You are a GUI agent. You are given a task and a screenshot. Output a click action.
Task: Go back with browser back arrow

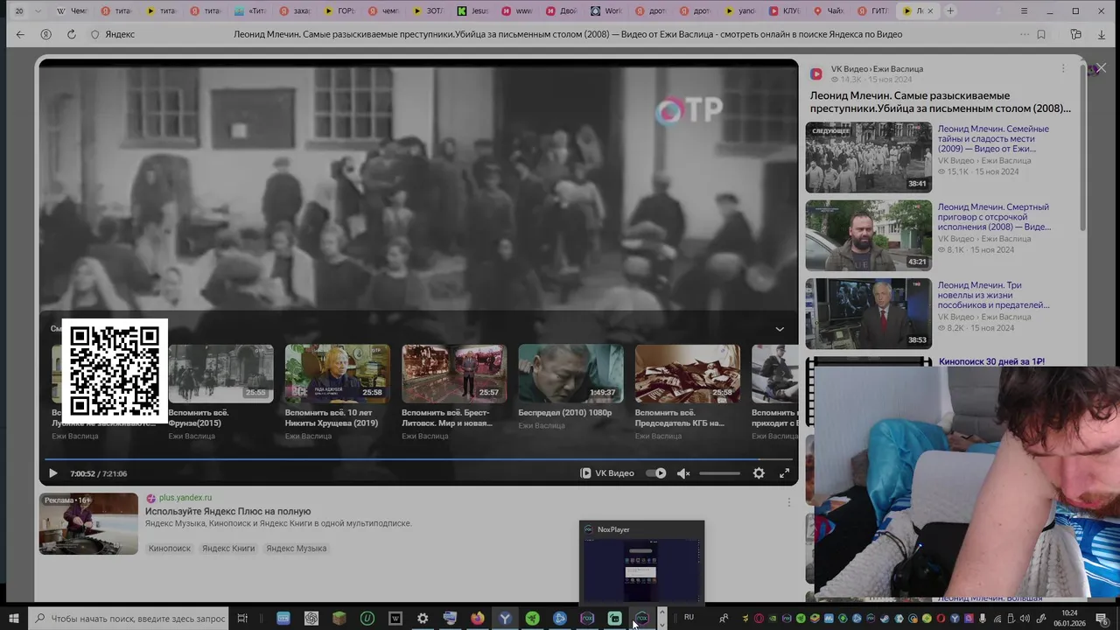point(20,34)
